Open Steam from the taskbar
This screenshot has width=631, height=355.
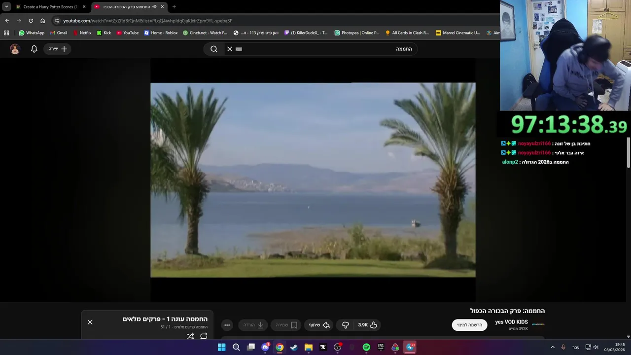click(294, 347)
